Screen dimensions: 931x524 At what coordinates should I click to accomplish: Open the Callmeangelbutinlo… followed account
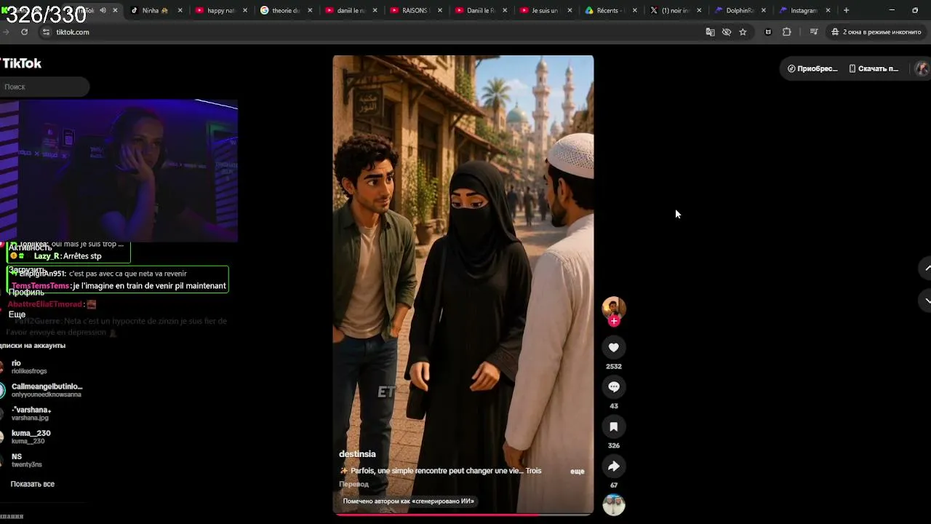(x=44, y=390)
